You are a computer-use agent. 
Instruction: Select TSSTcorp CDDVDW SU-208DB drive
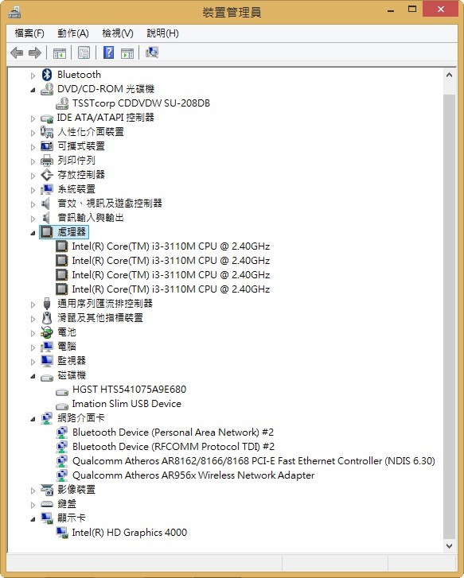tap(141, 103)
